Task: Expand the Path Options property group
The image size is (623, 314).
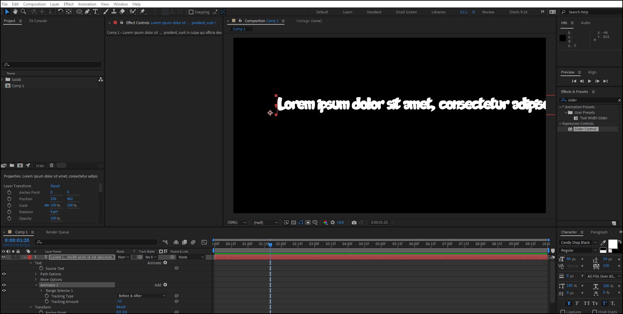Action: (36, 274)
